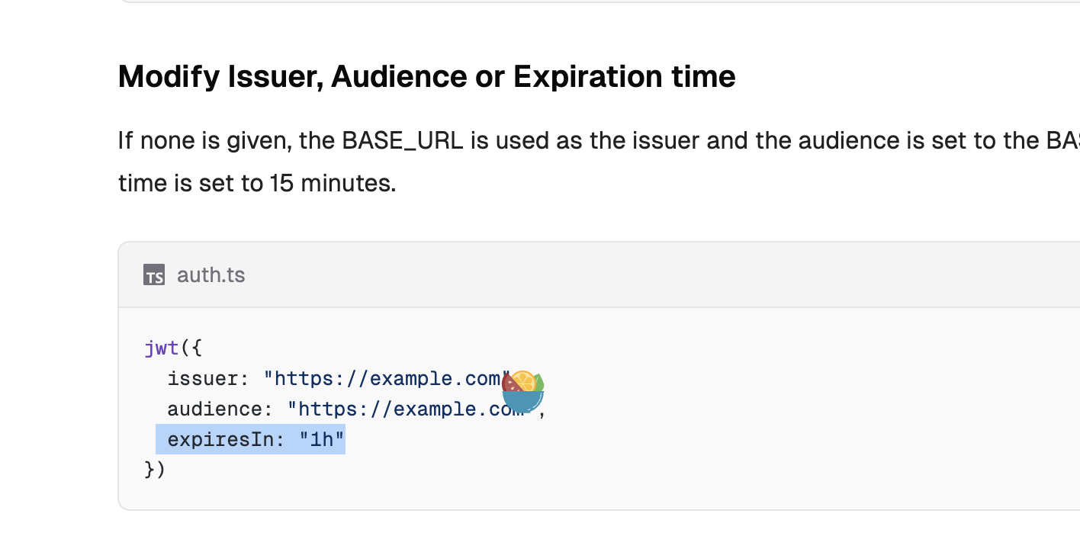
Task: Click the "1h" expiration value
Action: pos(322,440)
